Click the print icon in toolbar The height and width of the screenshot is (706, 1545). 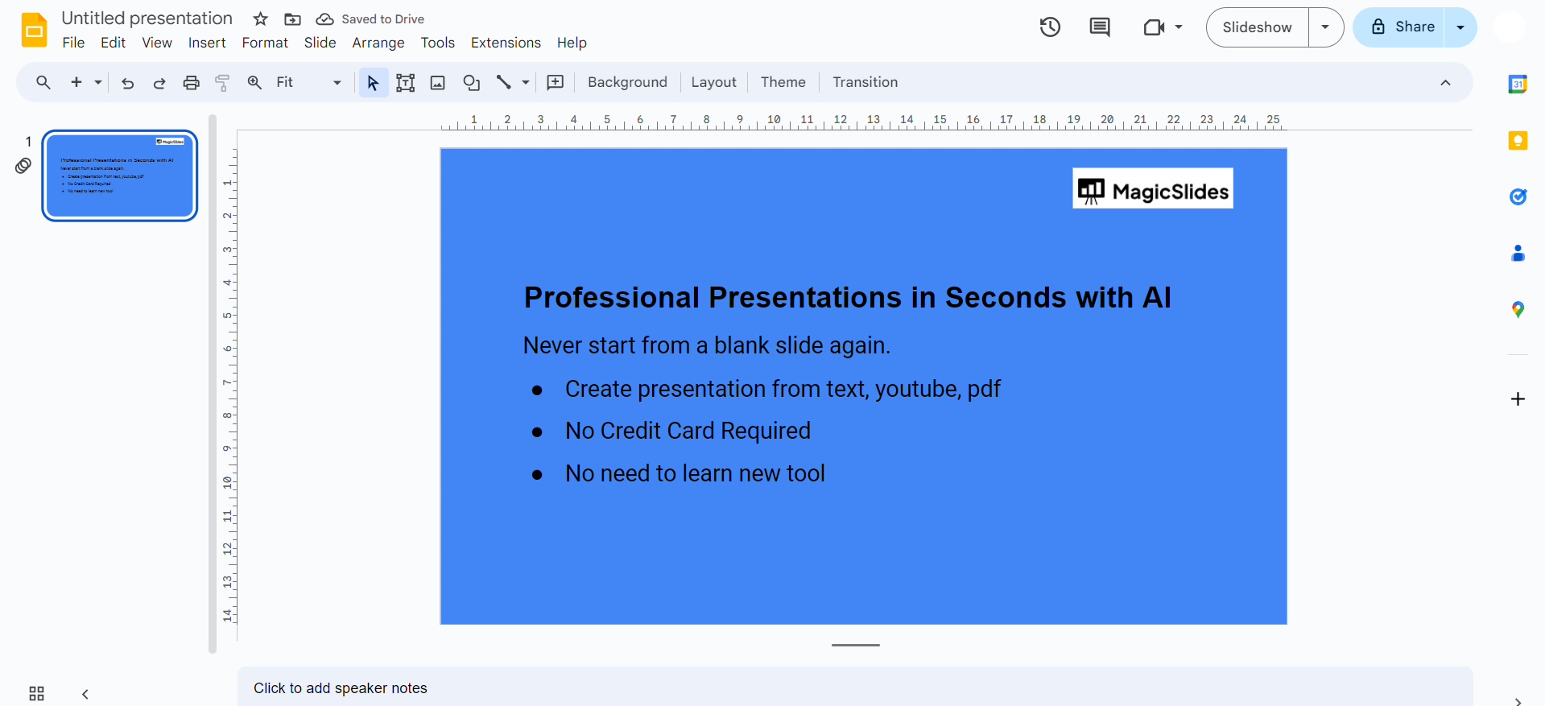click(x=191, y=82)
